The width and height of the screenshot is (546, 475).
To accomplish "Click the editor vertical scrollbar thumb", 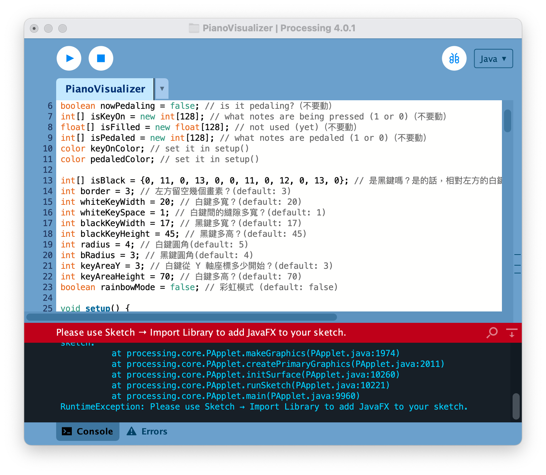I will [508, 121].
